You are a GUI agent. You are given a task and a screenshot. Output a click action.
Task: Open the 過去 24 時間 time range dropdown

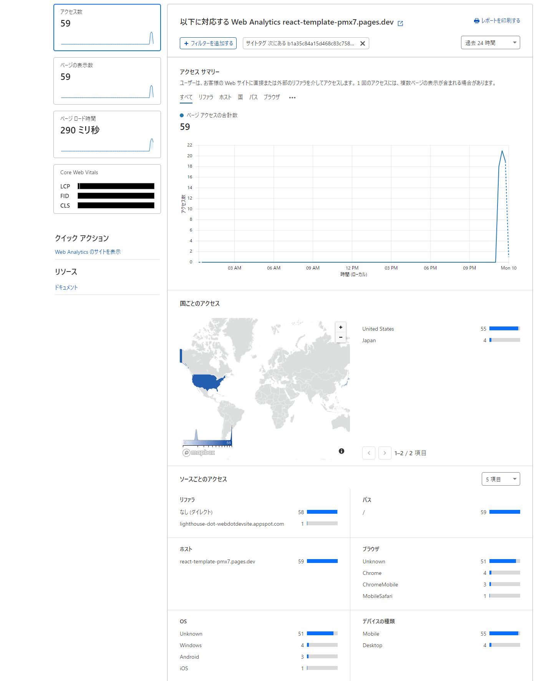point(490,43)
